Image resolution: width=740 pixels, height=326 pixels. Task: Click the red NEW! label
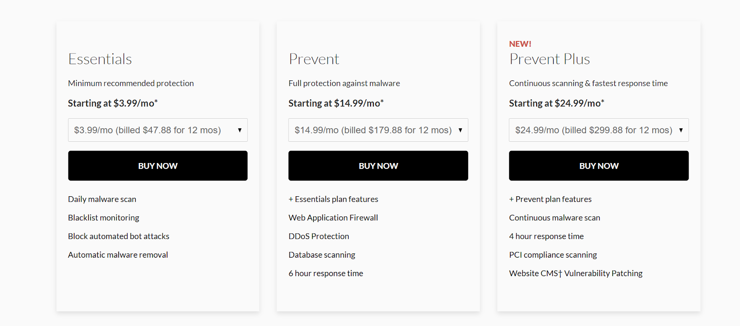point(520,44)
